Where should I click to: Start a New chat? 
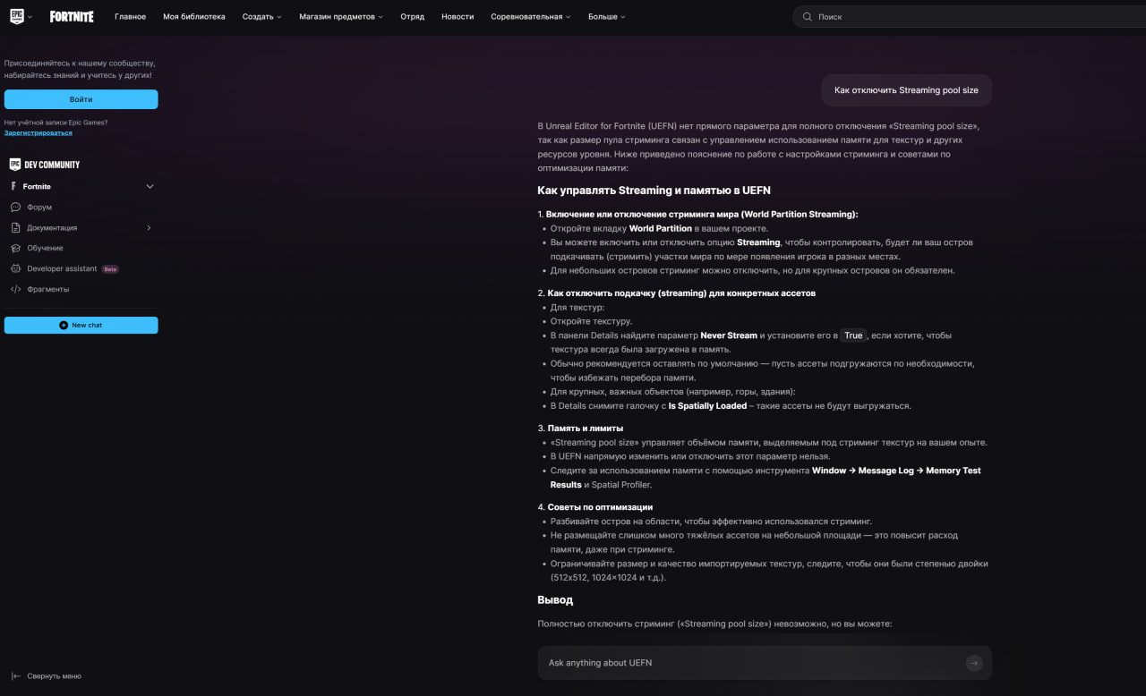pos(81,325)
